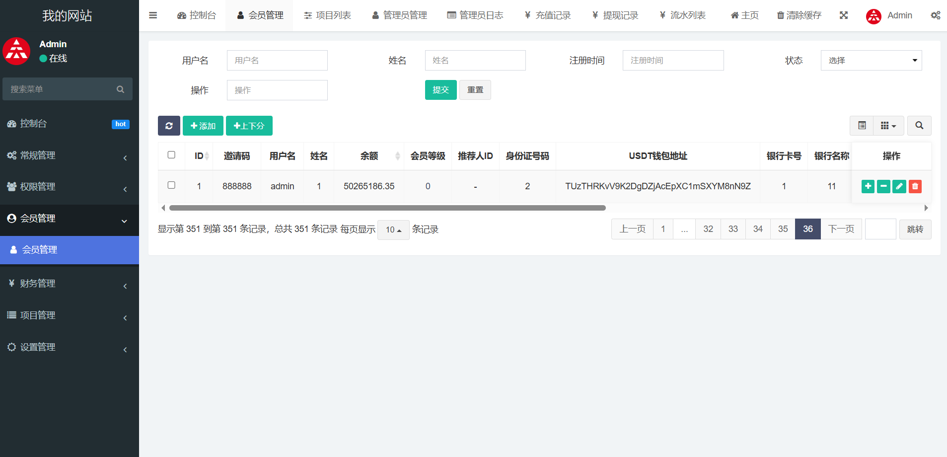Click the red trash delete icon
The height and width of the screenshot is (457, 947).
915,186
